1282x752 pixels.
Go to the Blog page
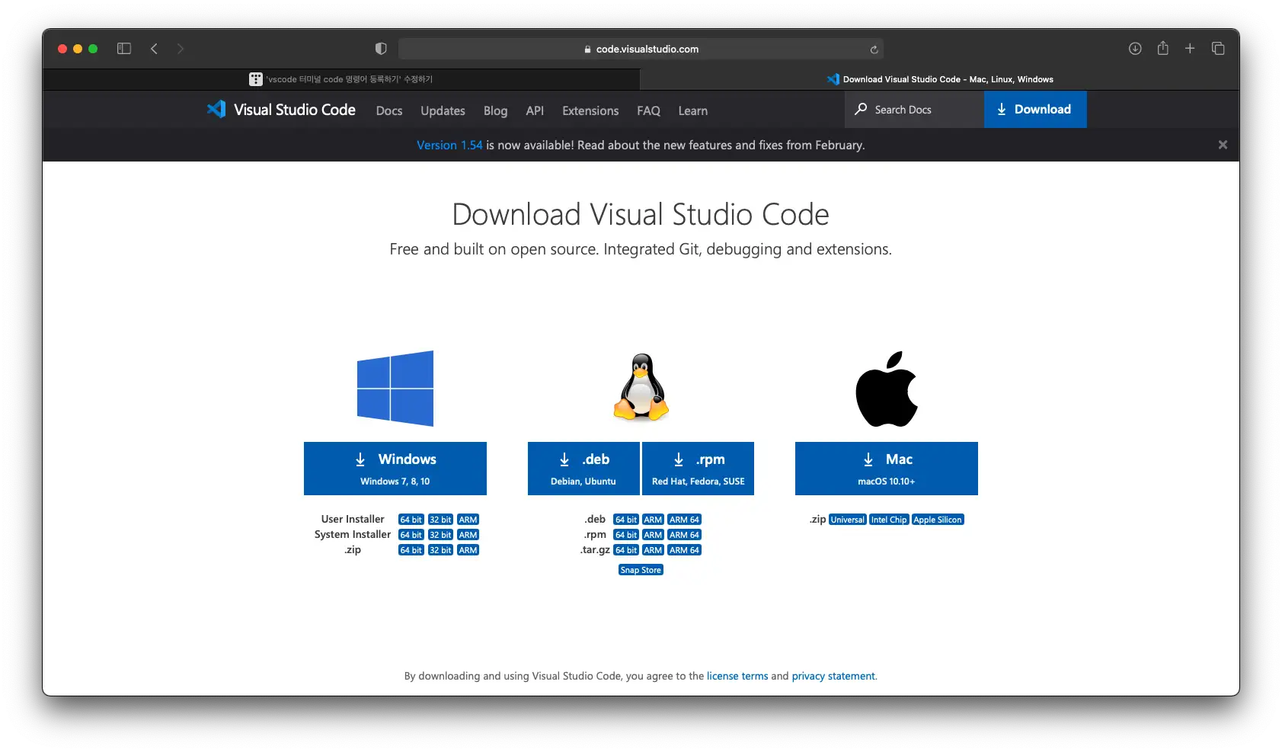point(495,110)
